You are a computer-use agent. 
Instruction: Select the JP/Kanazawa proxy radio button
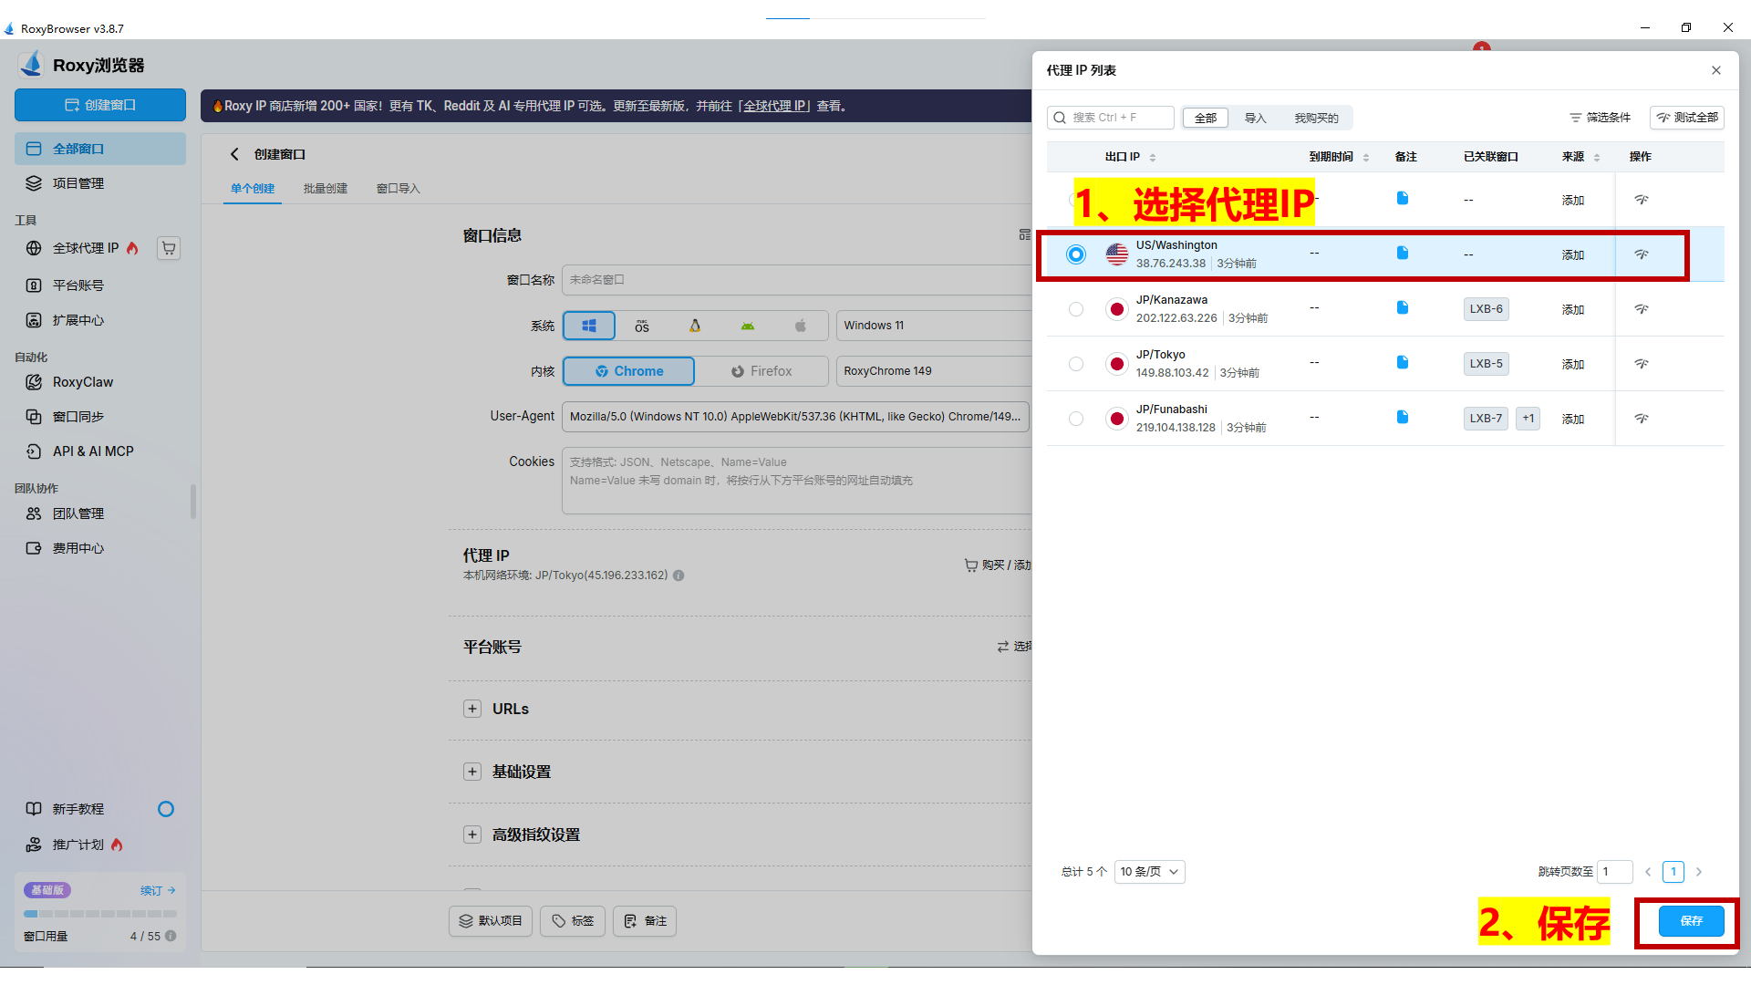[x=1076, y=309]
